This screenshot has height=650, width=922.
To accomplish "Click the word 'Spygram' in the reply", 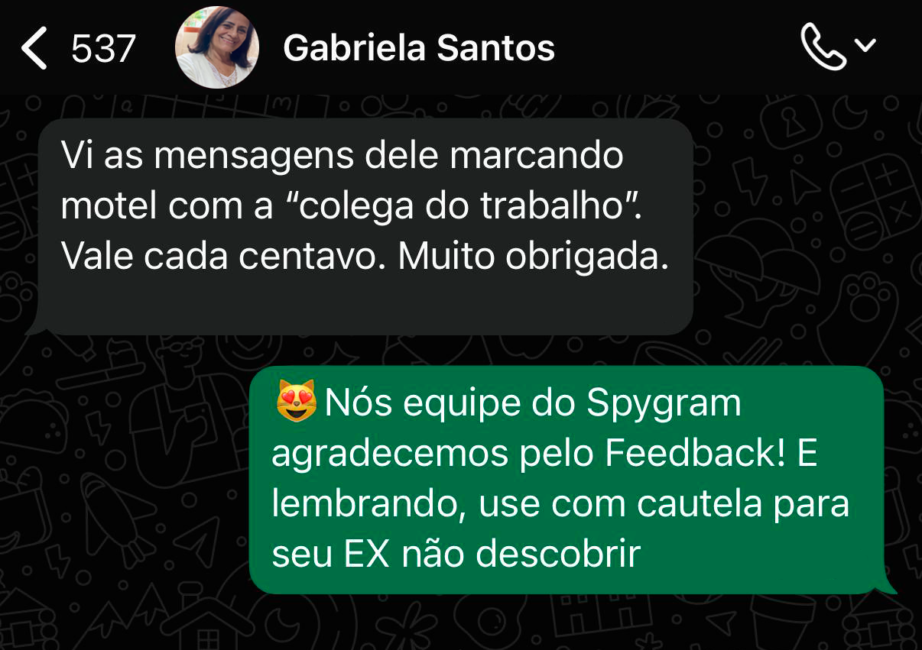I will tap(664, 404).
